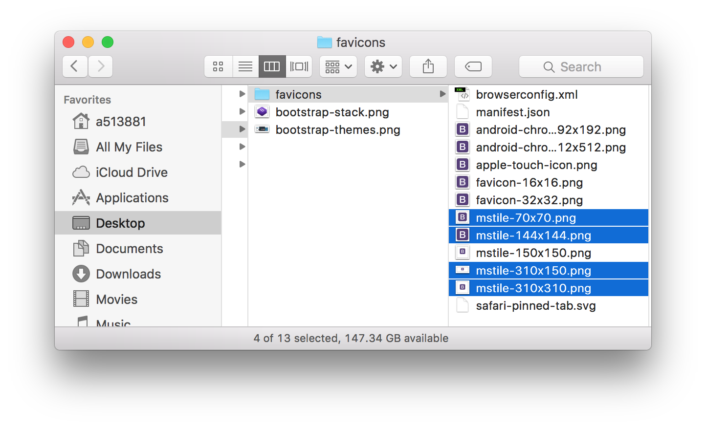The height and width of the screenshot is (428, 706).
Task: Select the favicons folder row
Action: 348,94
